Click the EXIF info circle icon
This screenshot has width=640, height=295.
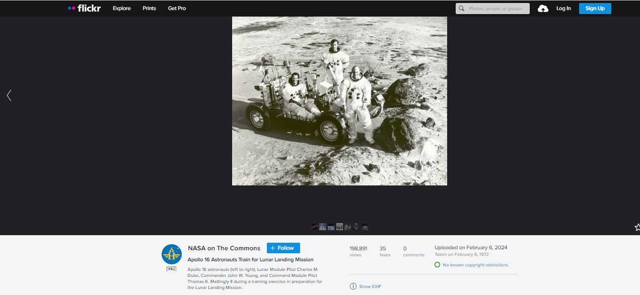(353, 286)
